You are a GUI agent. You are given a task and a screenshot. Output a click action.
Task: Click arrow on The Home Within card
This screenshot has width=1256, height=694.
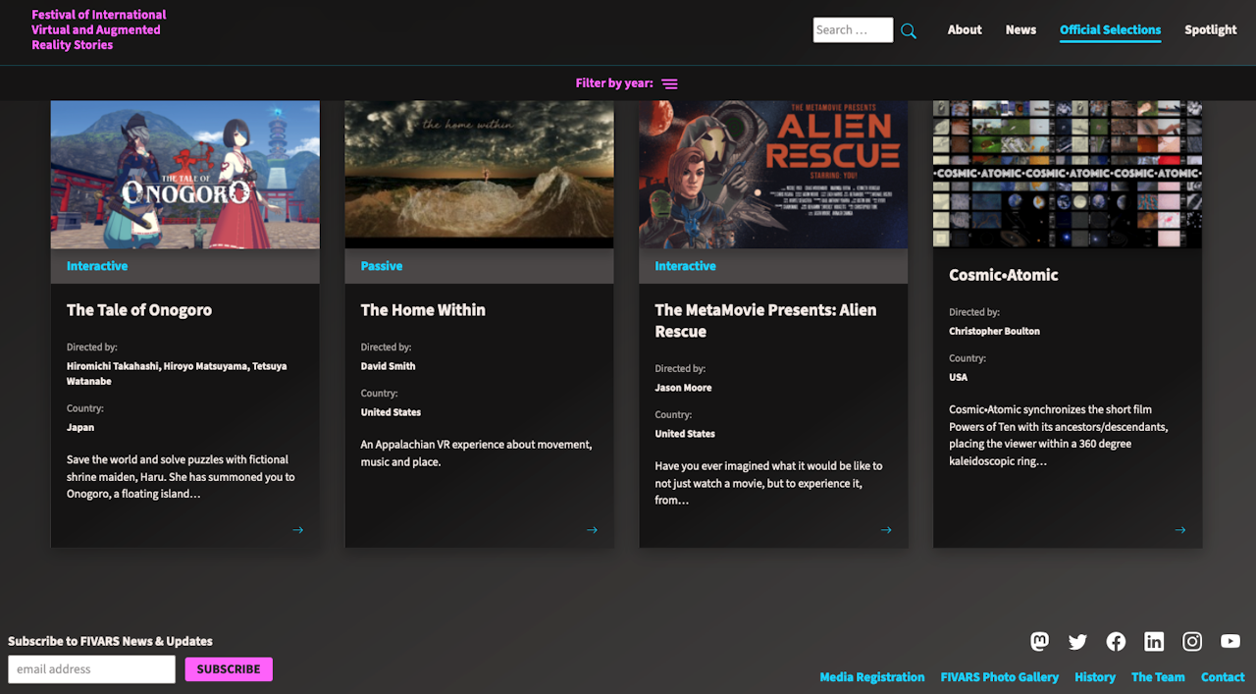click(592, 530)
